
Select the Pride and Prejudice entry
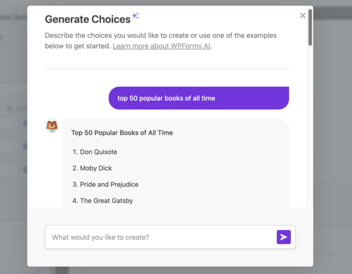[x=109, y=184]
